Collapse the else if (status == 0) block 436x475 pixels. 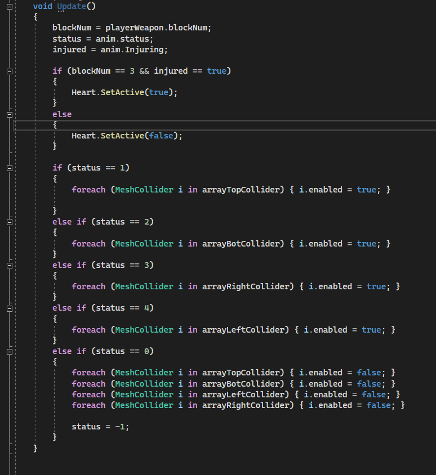click(10, 352)
